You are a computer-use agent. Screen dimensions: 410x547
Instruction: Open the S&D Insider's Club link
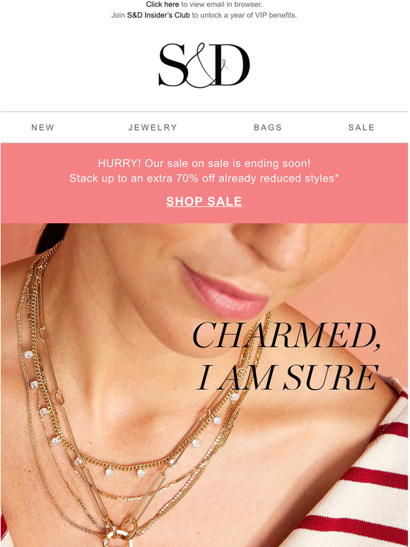[x=158, y=16]
